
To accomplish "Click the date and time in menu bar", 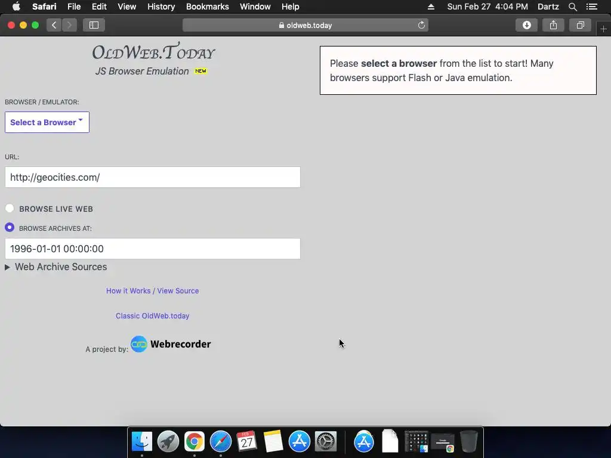I will (x=487, y=7).
